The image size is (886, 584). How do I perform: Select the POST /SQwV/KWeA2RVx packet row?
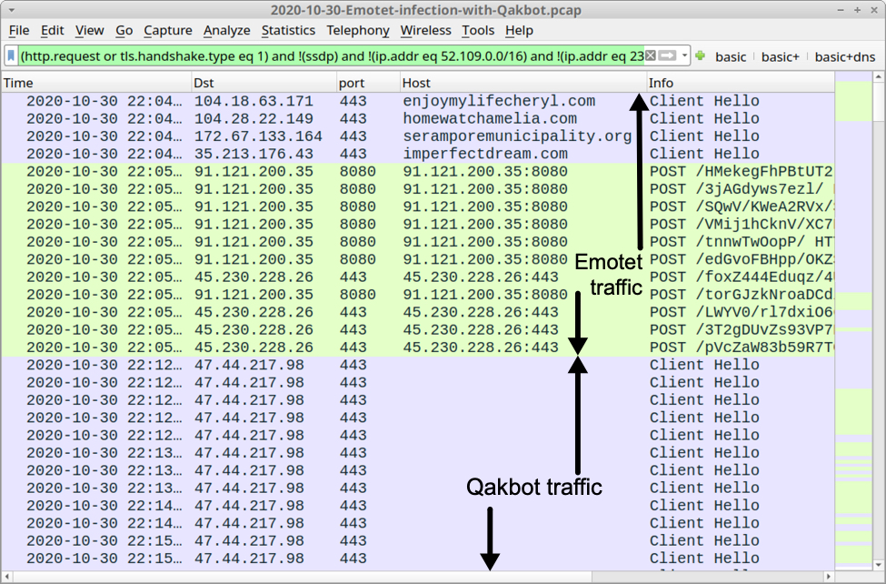(x=418, y=206)
